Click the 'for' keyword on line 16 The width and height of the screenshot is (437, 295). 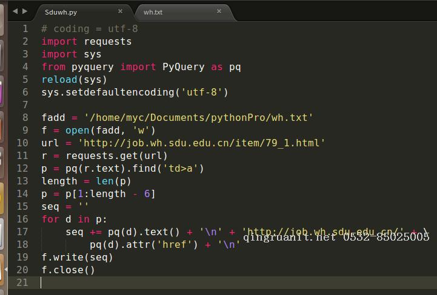(x=50, y=219)
